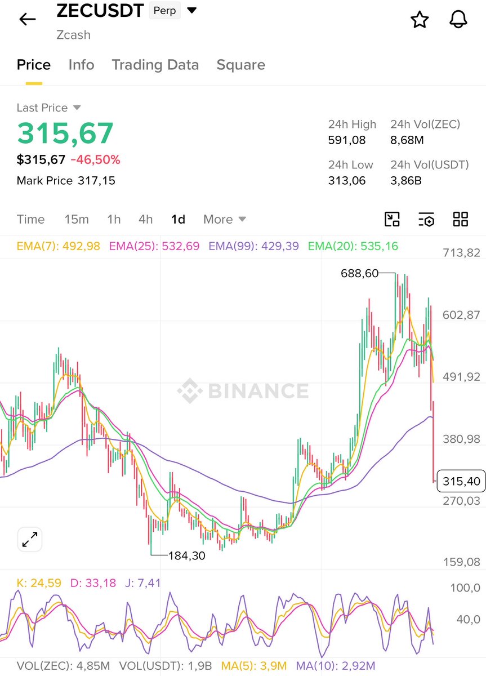Select the 1d interval
486x676 pixels.
pyautogui.click(x=179, y=219)
